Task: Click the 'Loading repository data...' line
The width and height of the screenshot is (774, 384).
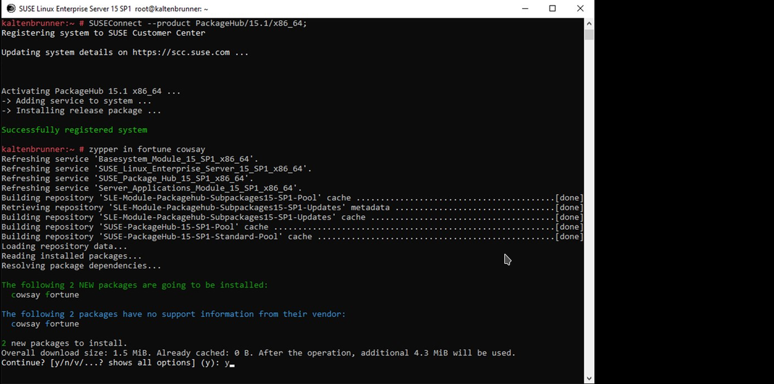Action: pyautogui.click(x=64, y=246)
